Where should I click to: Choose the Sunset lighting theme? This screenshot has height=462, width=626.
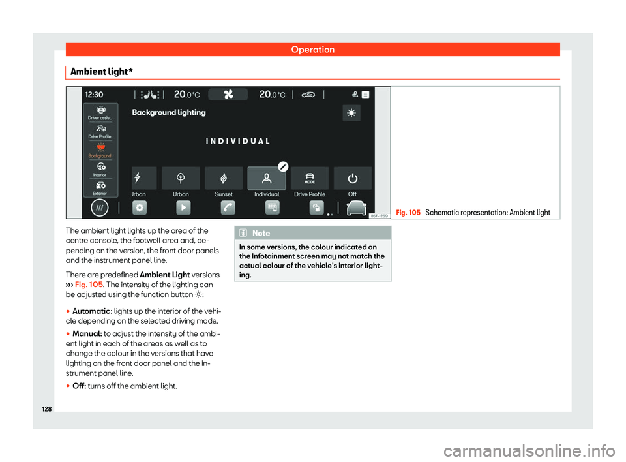coord(223,179)
